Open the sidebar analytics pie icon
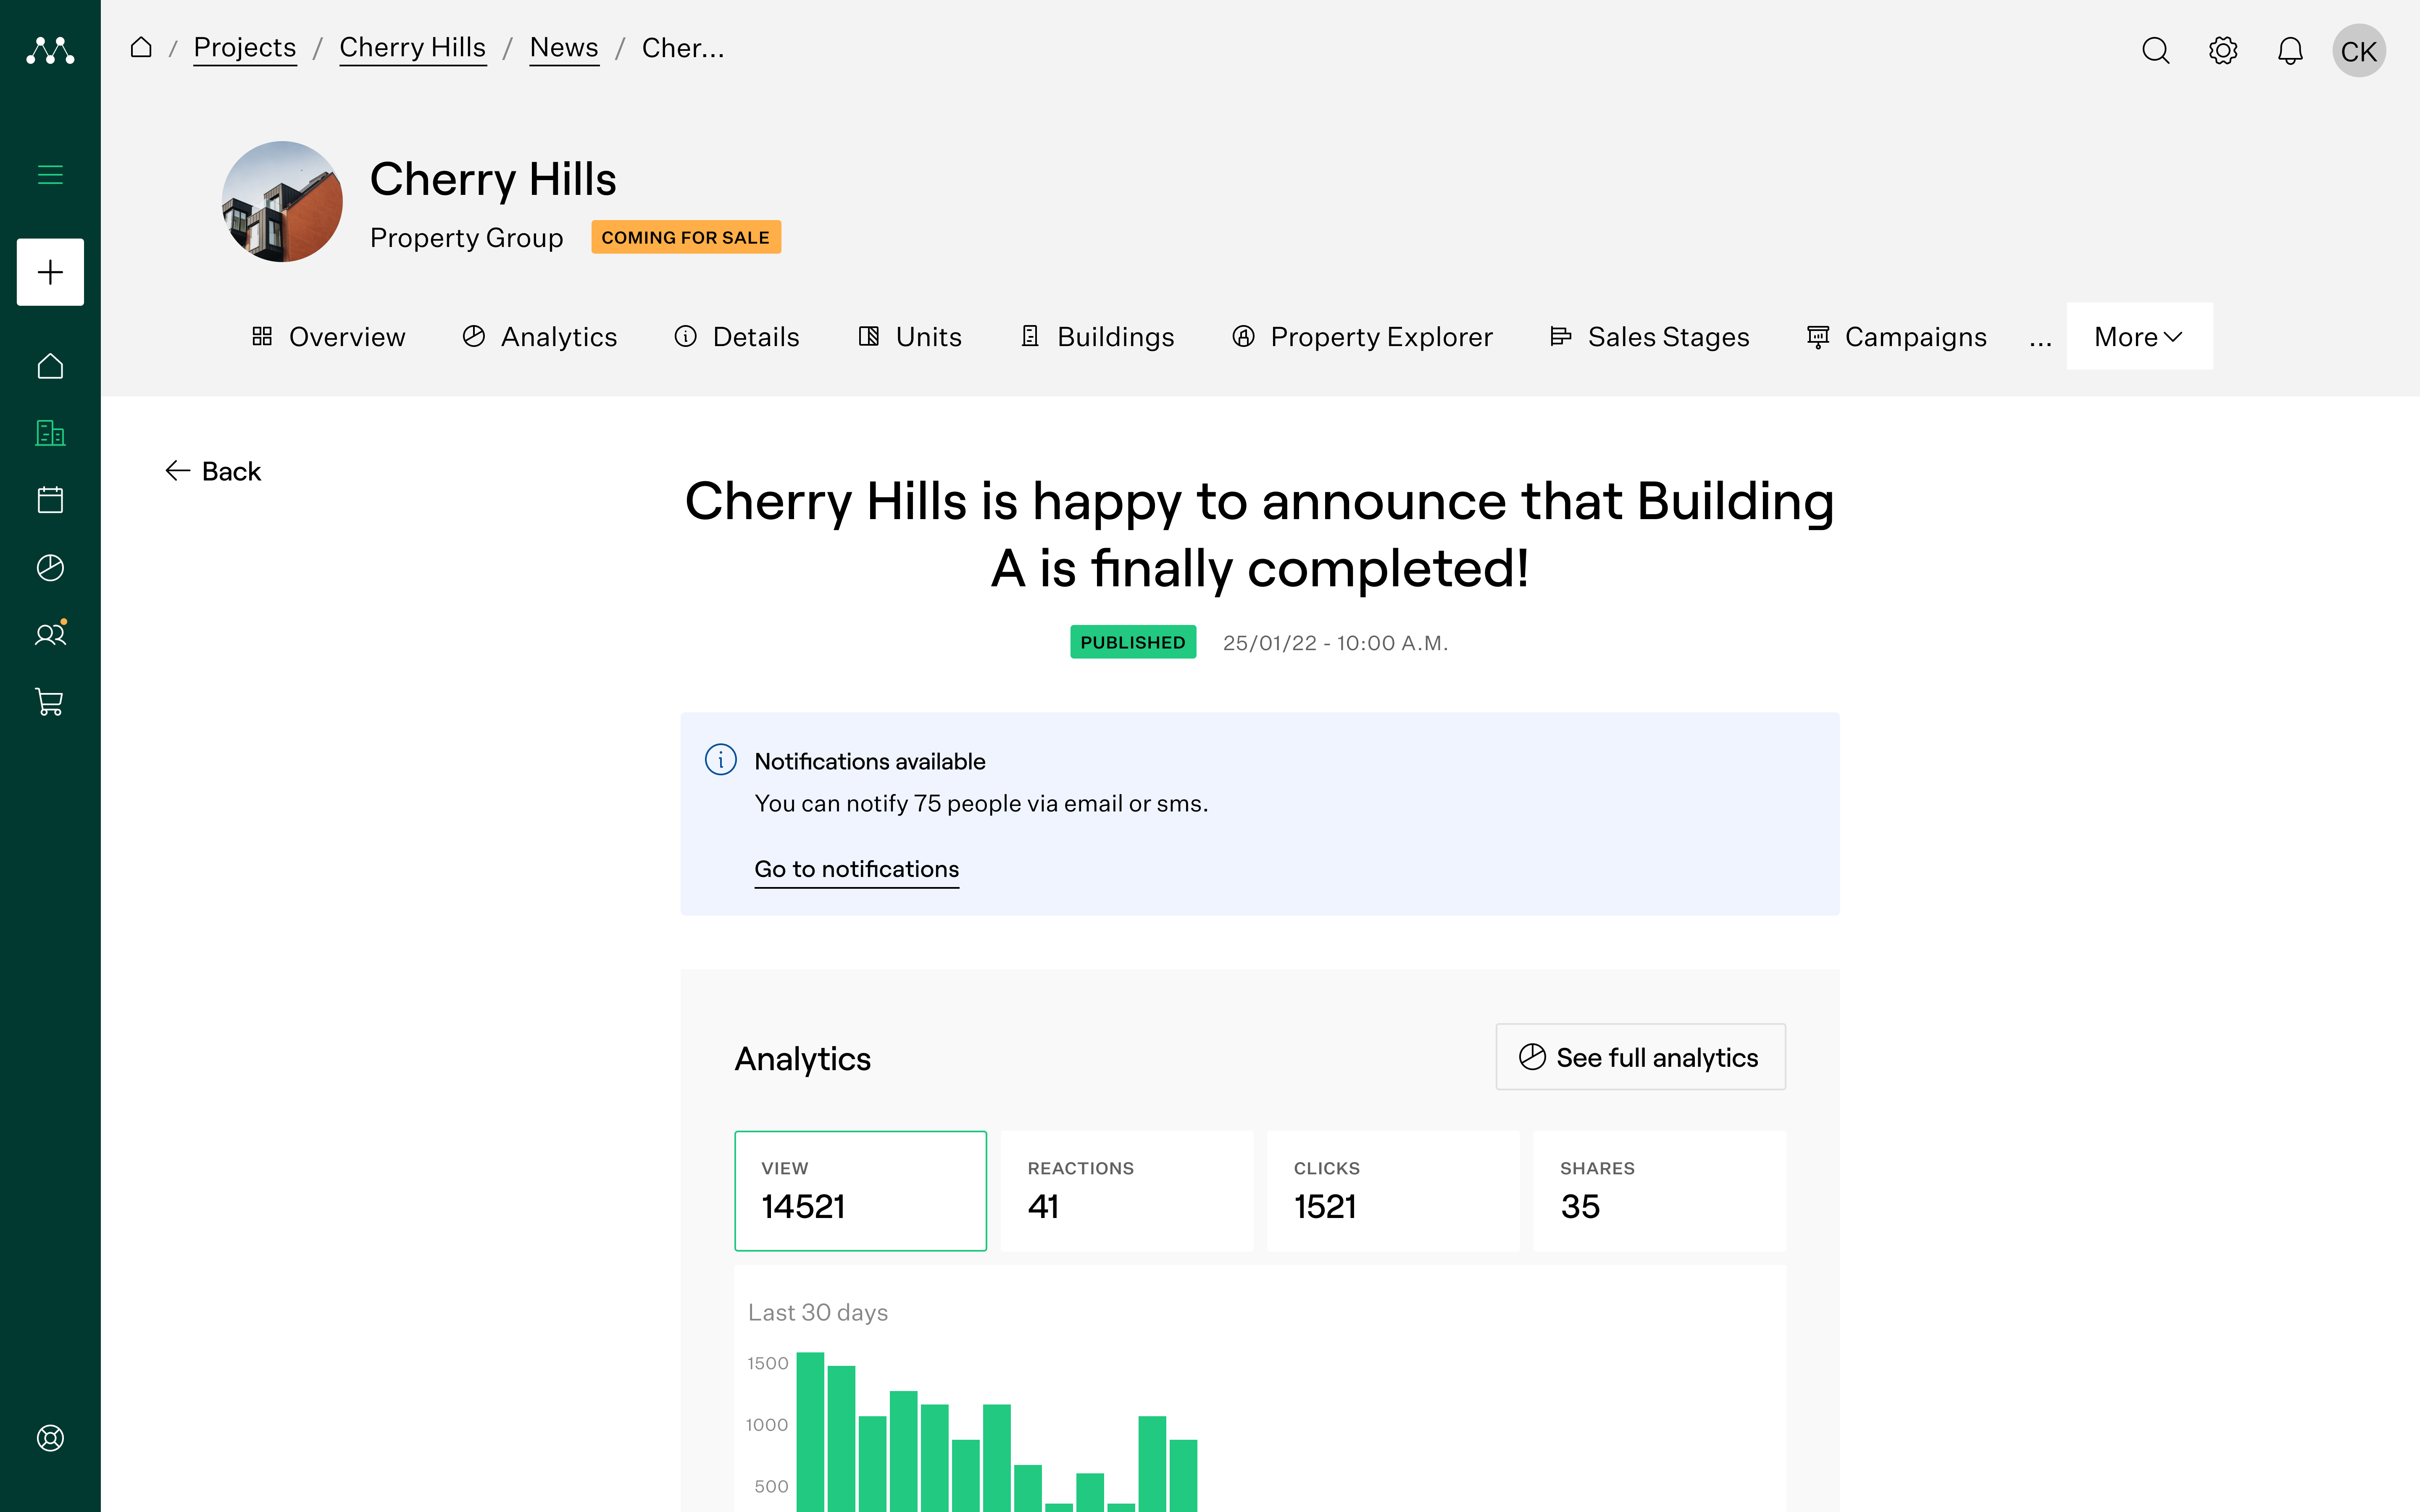2420x1512 pixels. point(50,567)
